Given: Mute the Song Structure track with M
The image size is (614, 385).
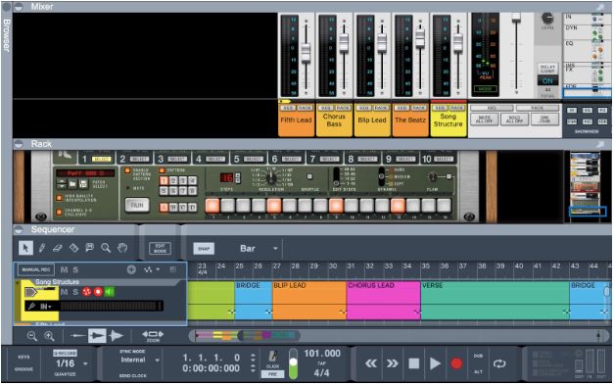Looking at the screenshot, I should (65, 292).
